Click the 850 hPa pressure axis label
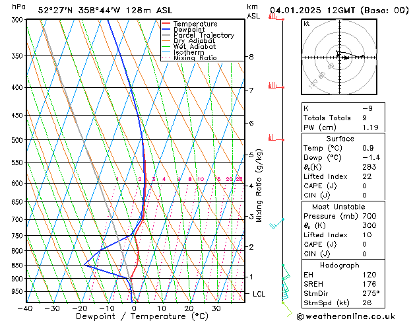415x321 pixels. coord(18,266)
